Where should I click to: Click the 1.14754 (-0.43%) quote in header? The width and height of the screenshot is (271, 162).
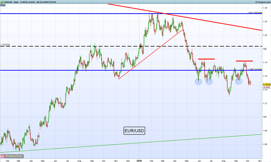click(x=28, y=2)
